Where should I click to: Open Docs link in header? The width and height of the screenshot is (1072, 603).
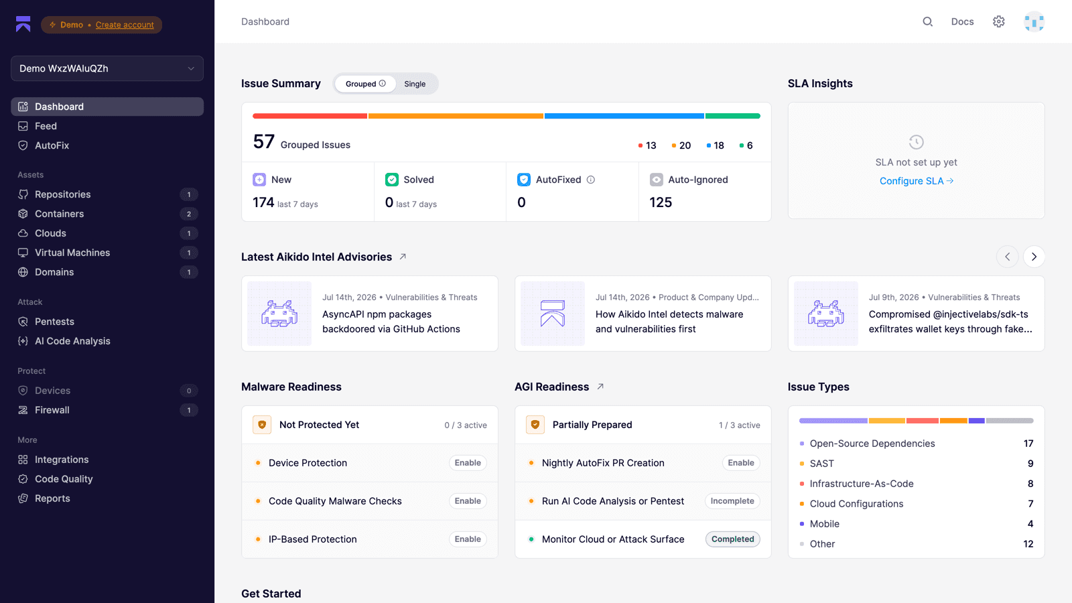(x=962, y=21)
